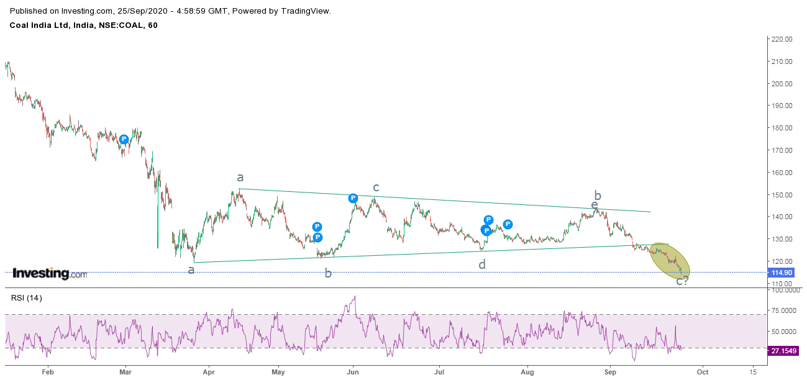
Task: Click the 'Published on Investing.com' header line
Action: [171, 11]
